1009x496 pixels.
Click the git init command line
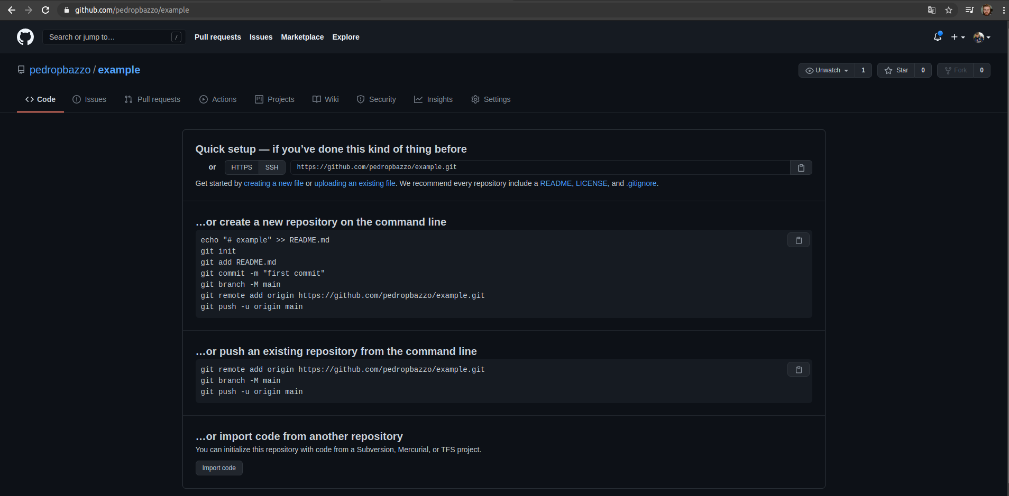click(218, 251)
